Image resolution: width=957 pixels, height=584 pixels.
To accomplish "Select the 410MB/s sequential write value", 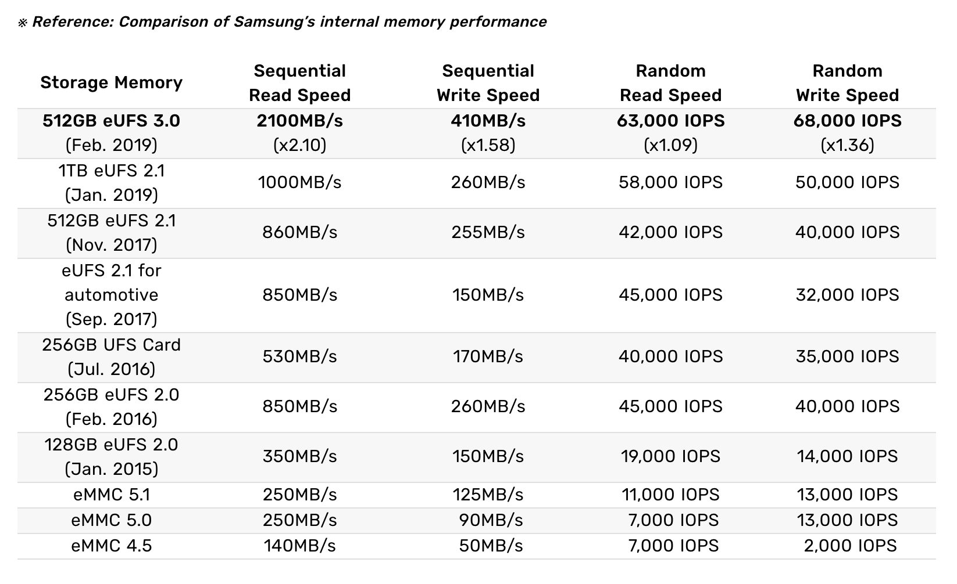I will point(488,121).
